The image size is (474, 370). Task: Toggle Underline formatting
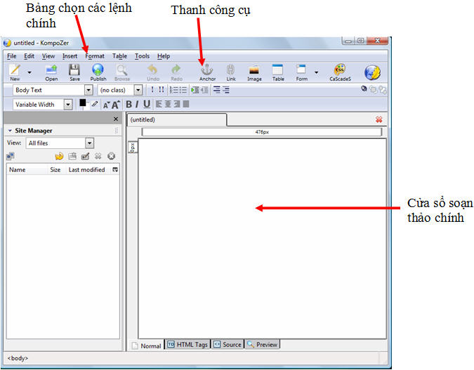coord(147,105)
